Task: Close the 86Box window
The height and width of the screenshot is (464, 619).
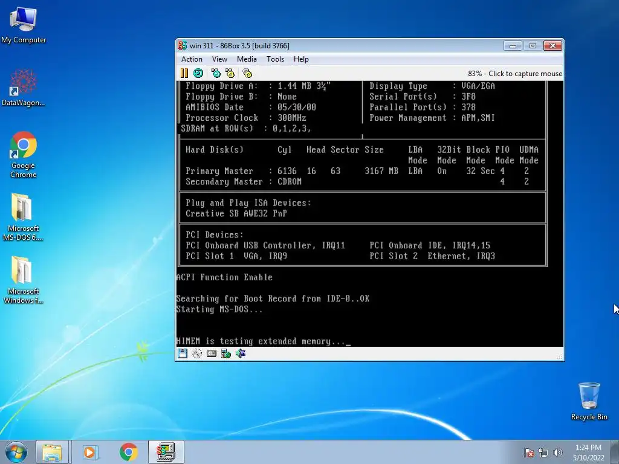Action: pos(553,45)
